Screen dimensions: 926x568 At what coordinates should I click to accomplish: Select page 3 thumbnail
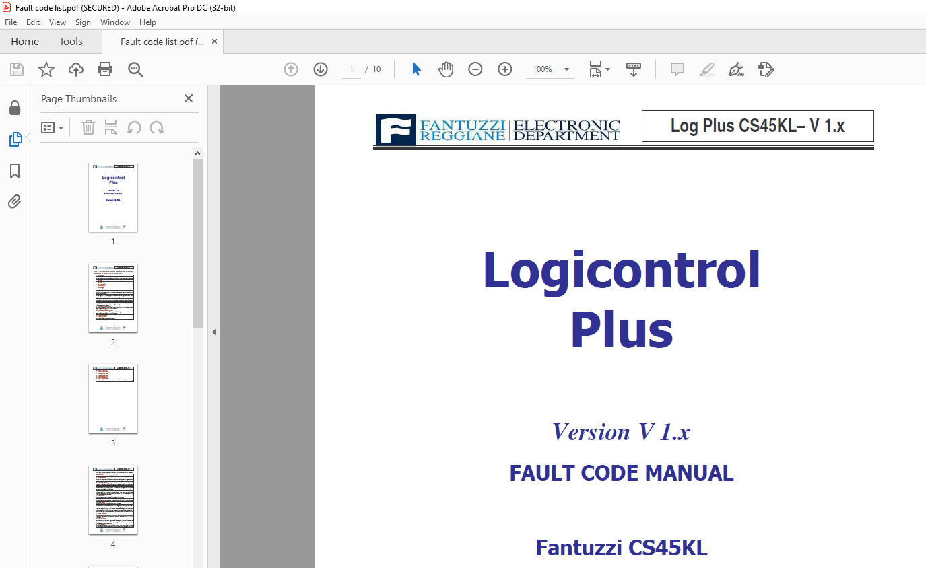click(x=113, y=399)
